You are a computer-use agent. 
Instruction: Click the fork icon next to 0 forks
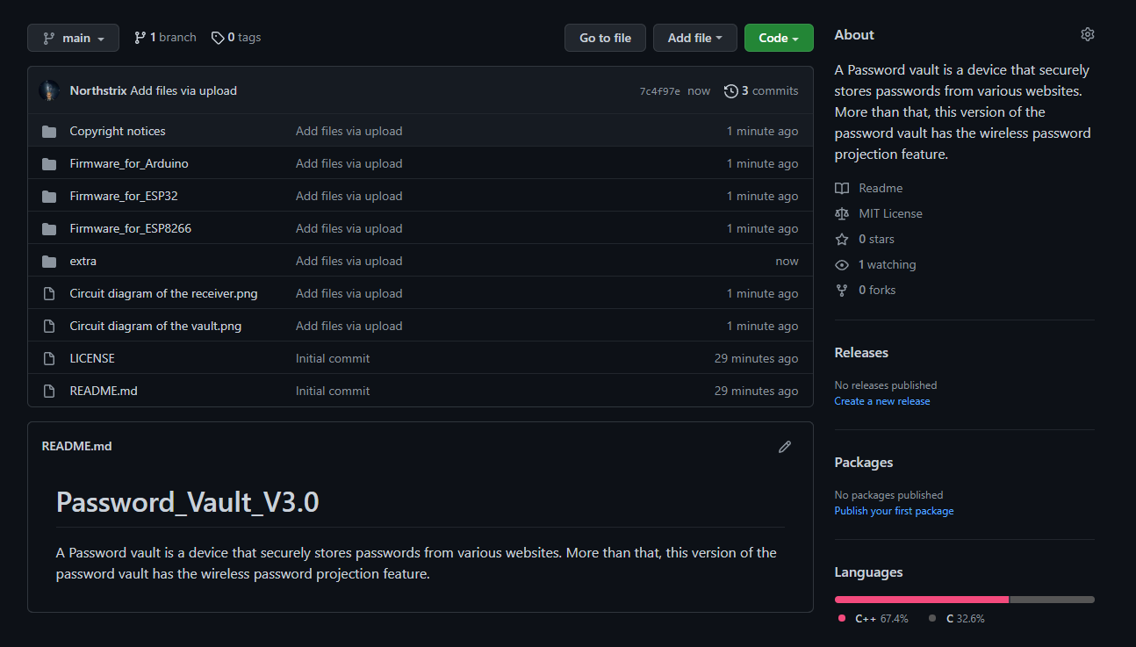click(842, 290)
